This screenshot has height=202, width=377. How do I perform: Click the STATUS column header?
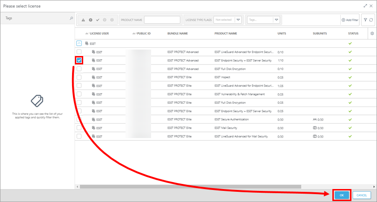click(353, 33)
